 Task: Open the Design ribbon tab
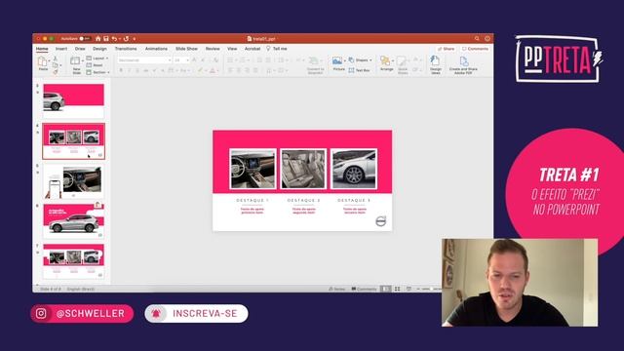point(99,49)
